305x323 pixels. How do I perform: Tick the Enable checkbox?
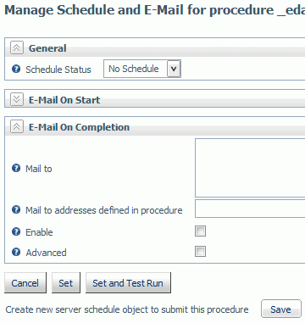click(200, 231)
